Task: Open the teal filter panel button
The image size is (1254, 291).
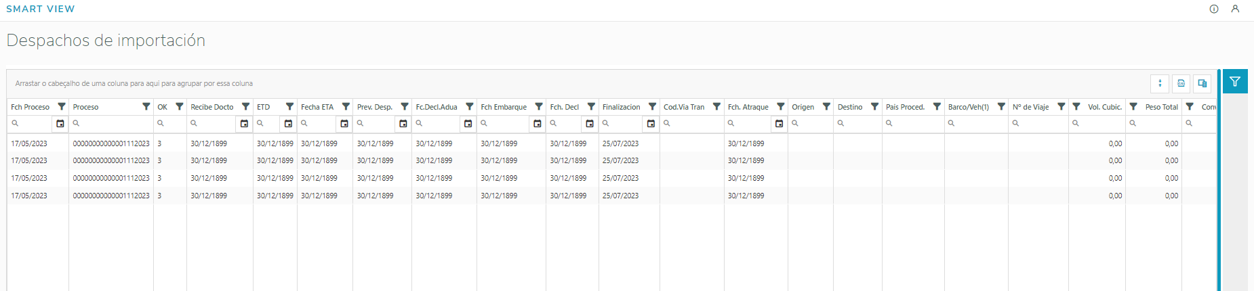Action: tap(1235, 82)
